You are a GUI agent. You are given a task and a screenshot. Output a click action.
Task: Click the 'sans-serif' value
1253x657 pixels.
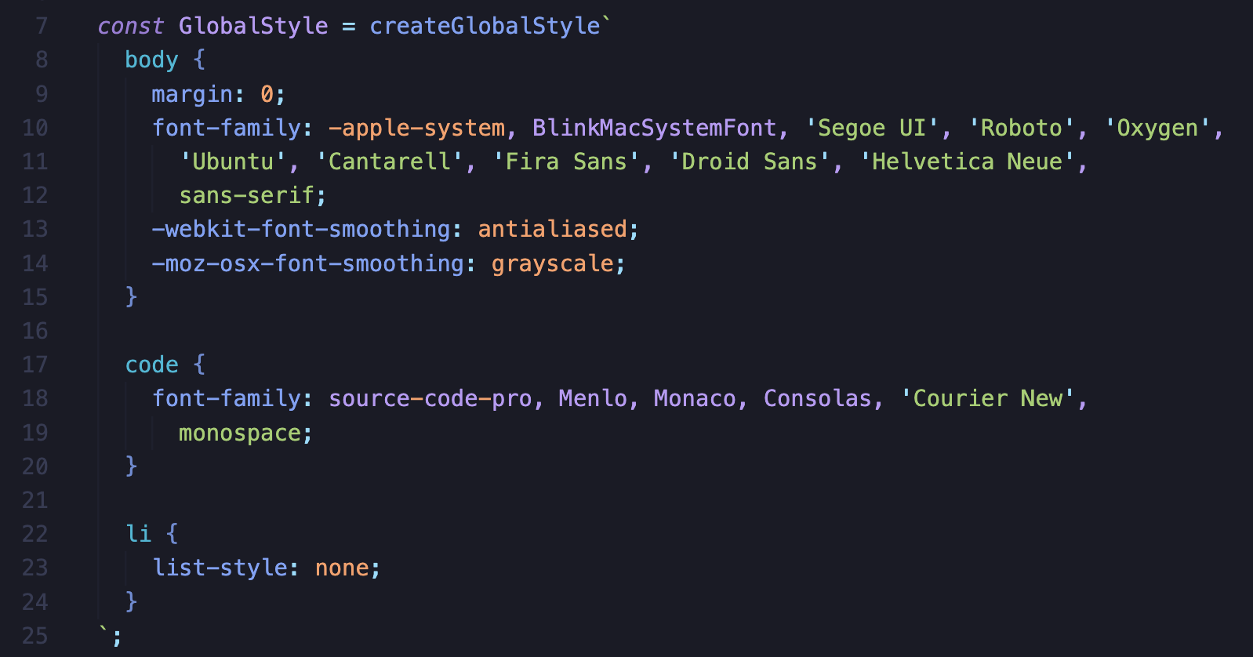[x=247, y=195]
